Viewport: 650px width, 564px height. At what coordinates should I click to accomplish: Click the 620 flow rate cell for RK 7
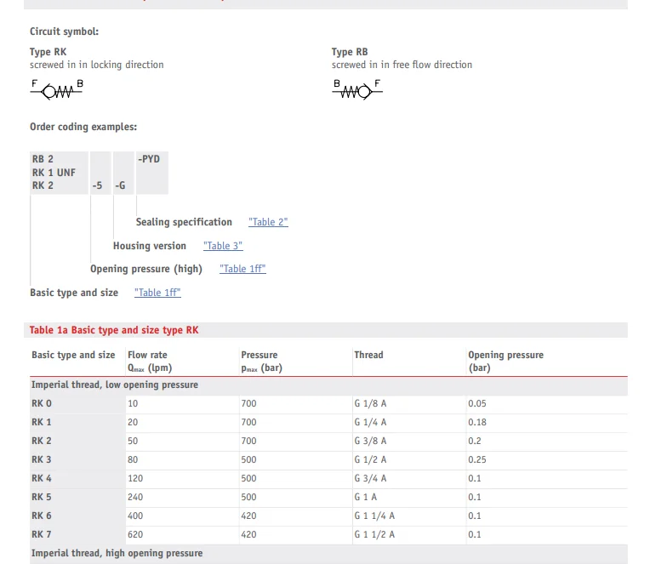click(135, 534)
